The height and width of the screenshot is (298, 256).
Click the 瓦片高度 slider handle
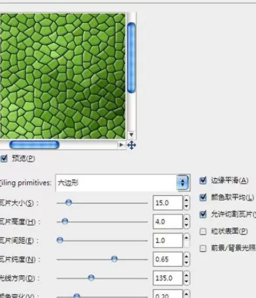pyautogui.click(x=65, y=222)
